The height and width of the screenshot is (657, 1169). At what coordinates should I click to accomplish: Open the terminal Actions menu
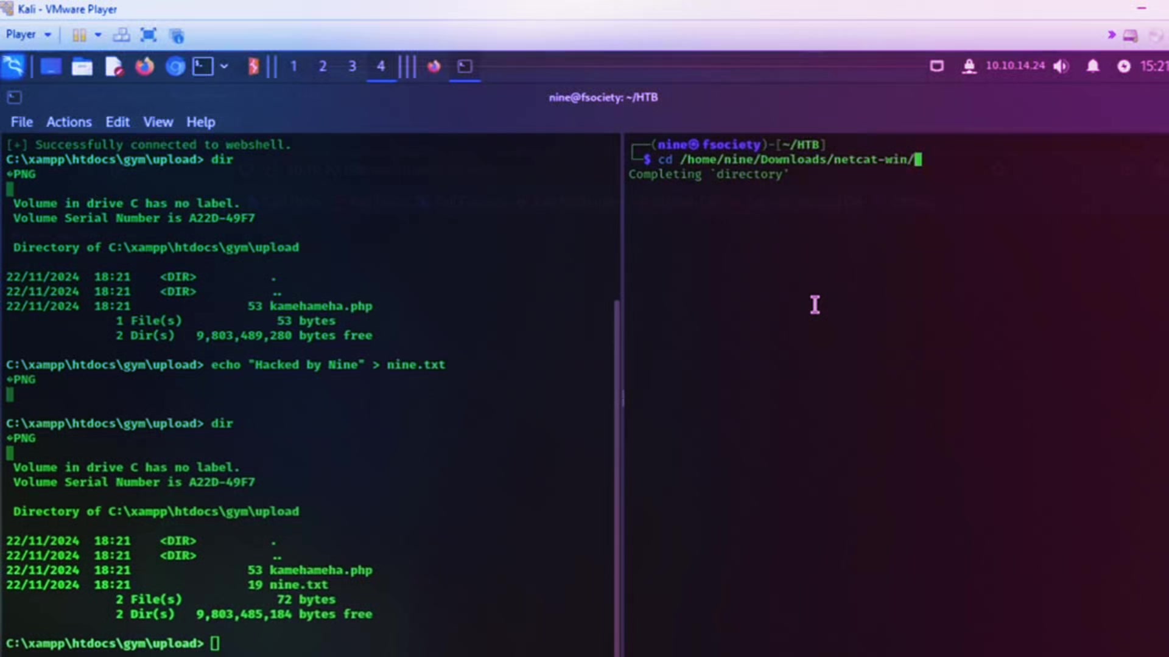69,122
